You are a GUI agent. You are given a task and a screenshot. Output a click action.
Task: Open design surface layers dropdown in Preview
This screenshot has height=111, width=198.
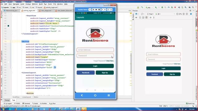137,14
